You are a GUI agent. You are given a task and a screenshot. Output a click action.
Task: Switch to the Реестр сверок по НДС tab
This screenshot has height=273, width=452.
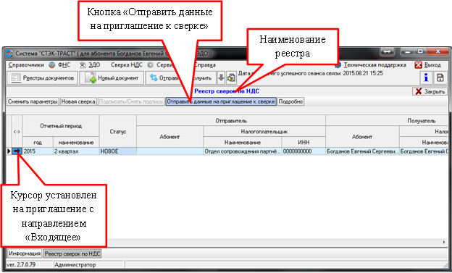pyautogui.click(x=72, y=253)
